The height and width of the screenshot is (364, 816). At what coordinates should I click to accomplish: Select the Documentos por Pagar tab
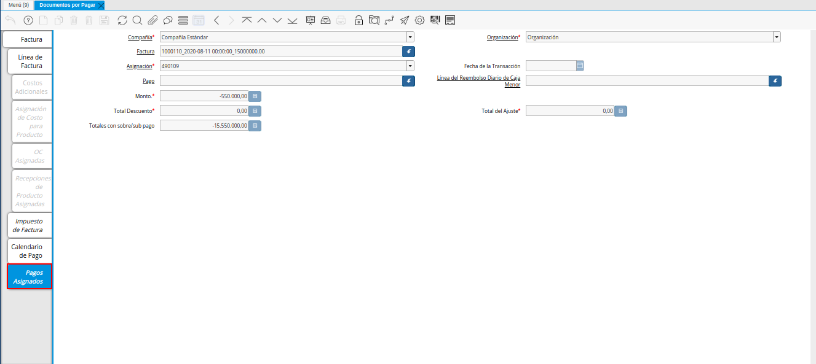coord(68,5)
